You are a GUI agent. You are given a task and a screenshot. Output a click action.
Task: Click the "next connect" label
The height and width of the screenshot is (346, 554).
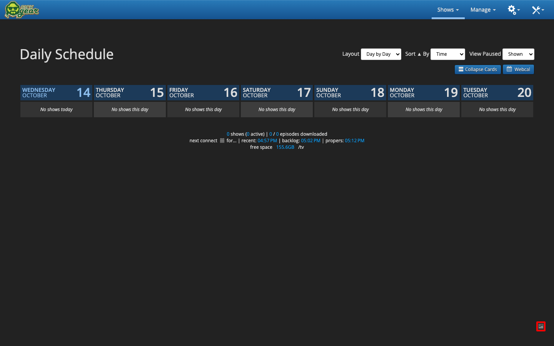click(x=203, y=141)
